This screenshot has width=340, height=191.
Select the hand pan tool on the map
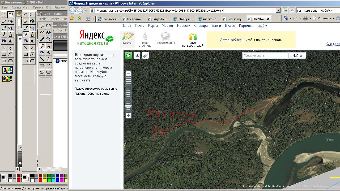click(x=128, y=55)
